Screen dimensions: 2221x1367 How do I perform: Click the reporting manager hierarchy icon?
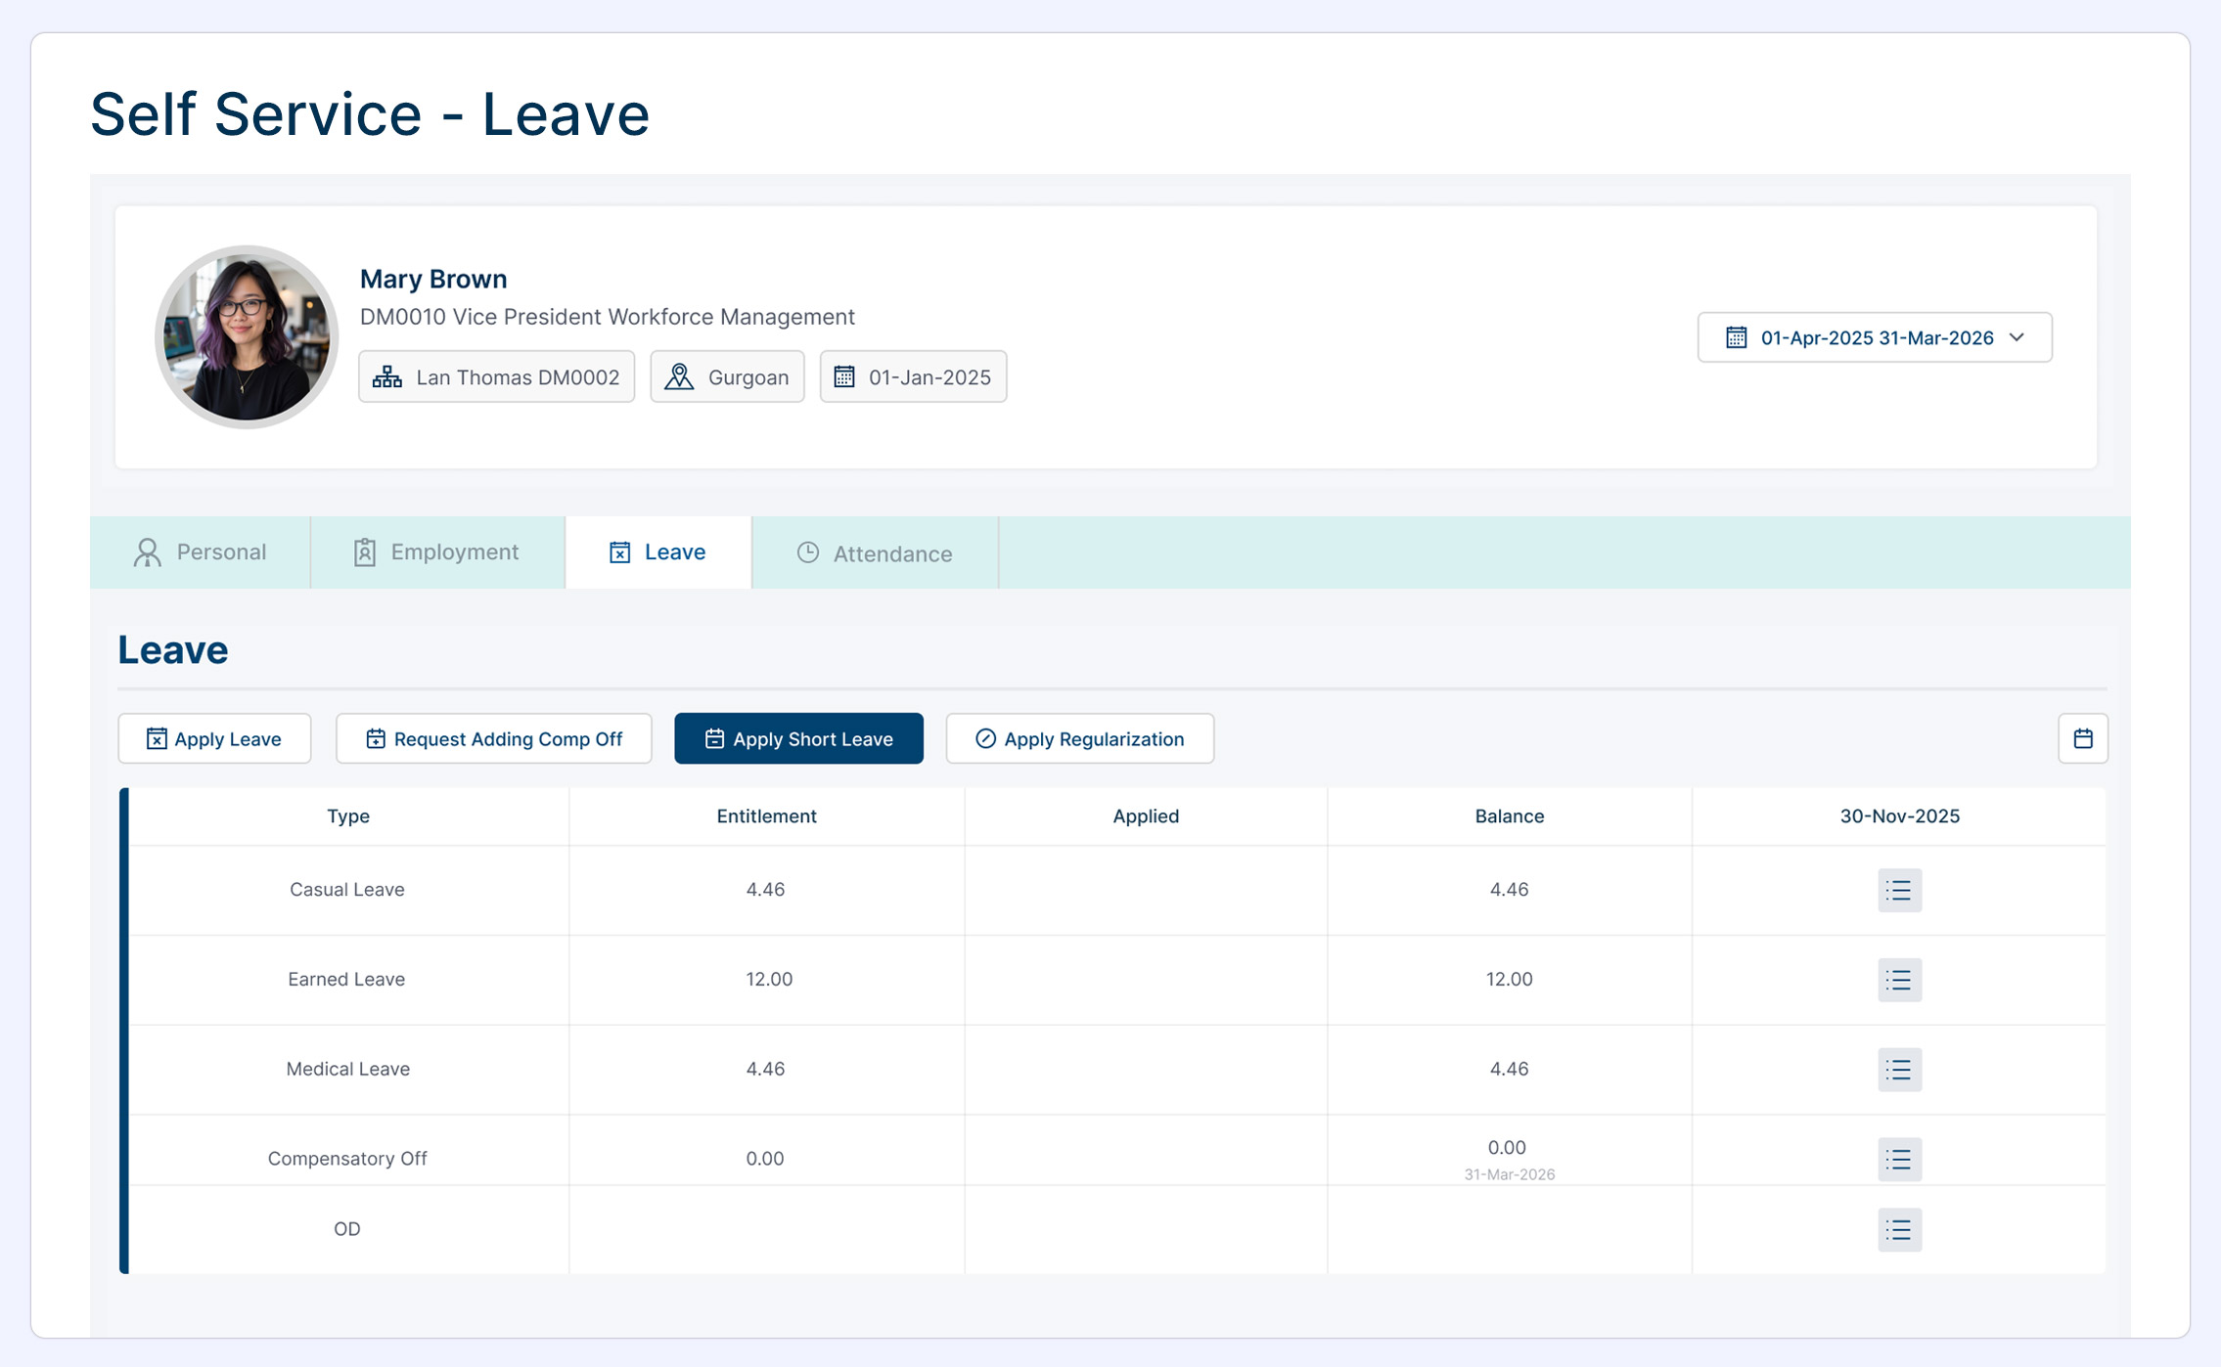[387, 377]
